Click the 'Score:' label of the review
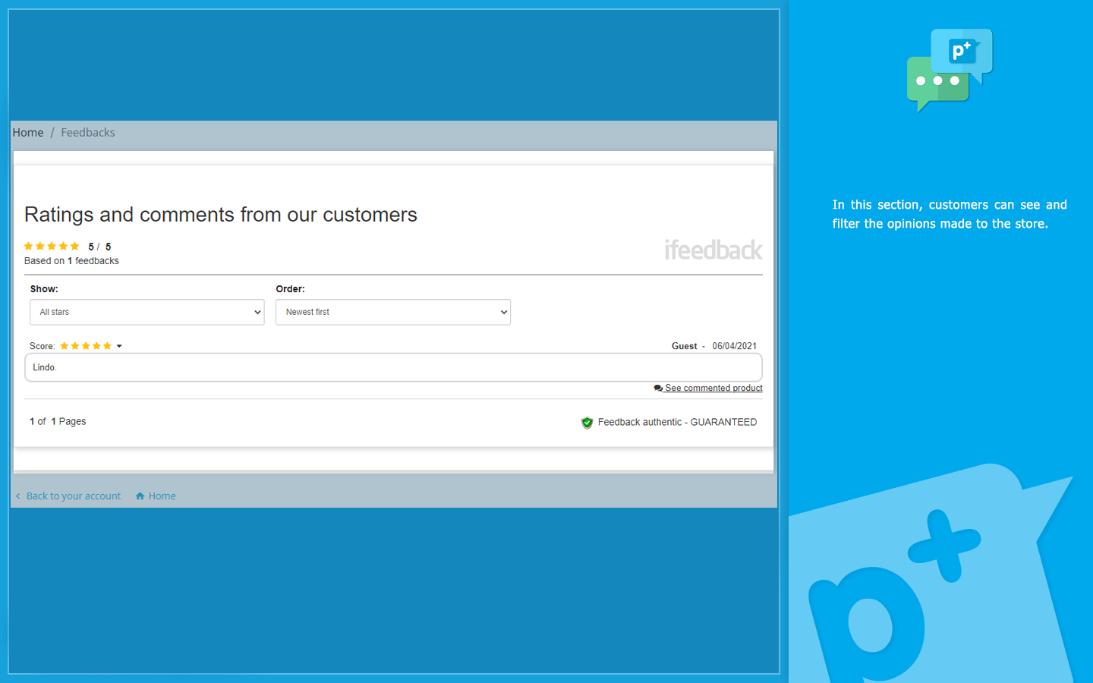This screenshot has width=1093, height=683. [x=43, y=346]
